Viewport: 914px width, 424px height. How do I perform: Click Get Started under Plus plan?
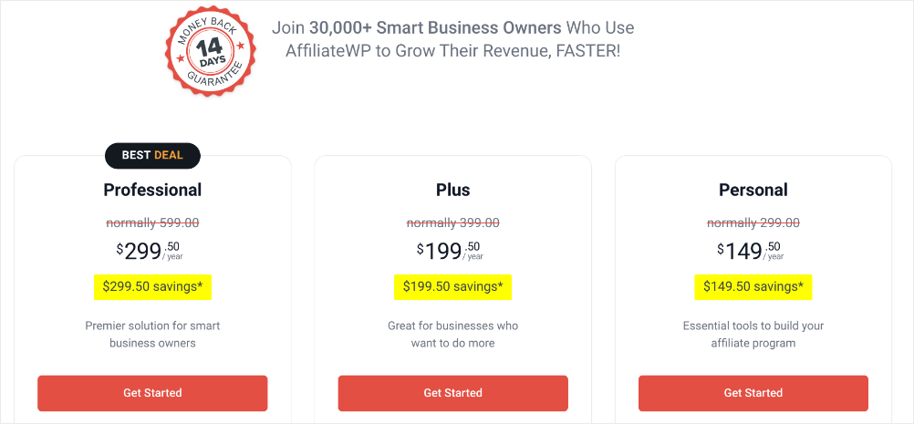pos(453,393)
